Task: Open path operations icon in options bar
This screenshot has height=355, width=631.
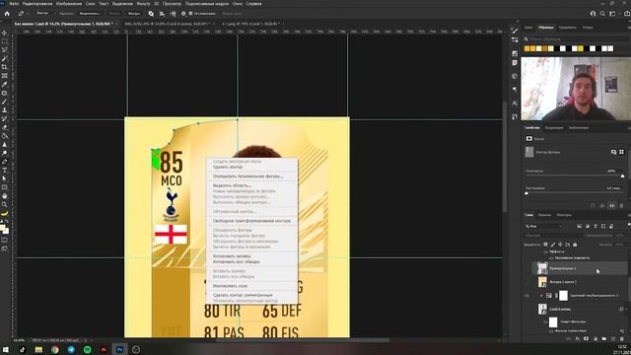Action: click(151, 13)
